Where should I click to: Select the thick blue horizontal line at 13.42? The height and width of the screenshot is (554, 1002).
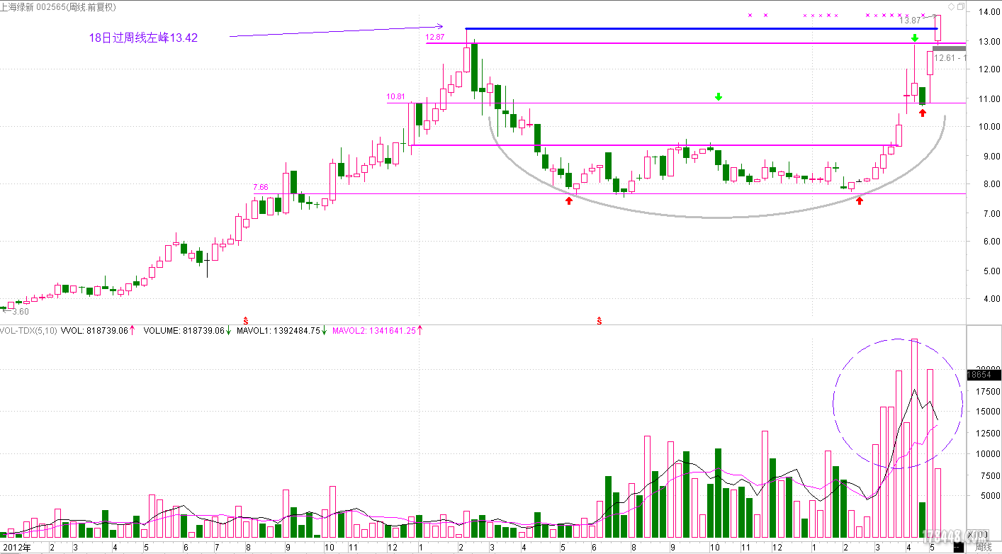point(700,29)
